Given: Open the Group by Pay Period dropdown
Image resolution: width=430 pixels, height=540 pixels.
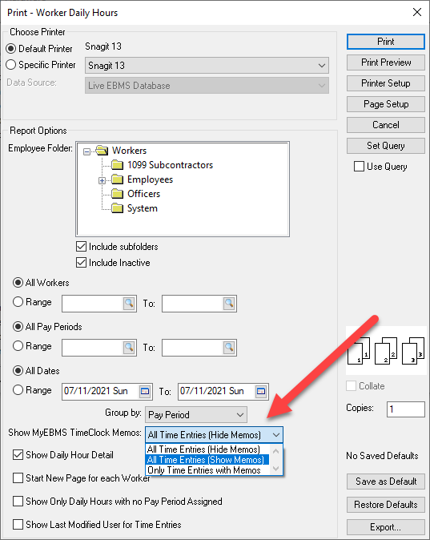Looking at the screenshot, I should click(x=196, y=415).
